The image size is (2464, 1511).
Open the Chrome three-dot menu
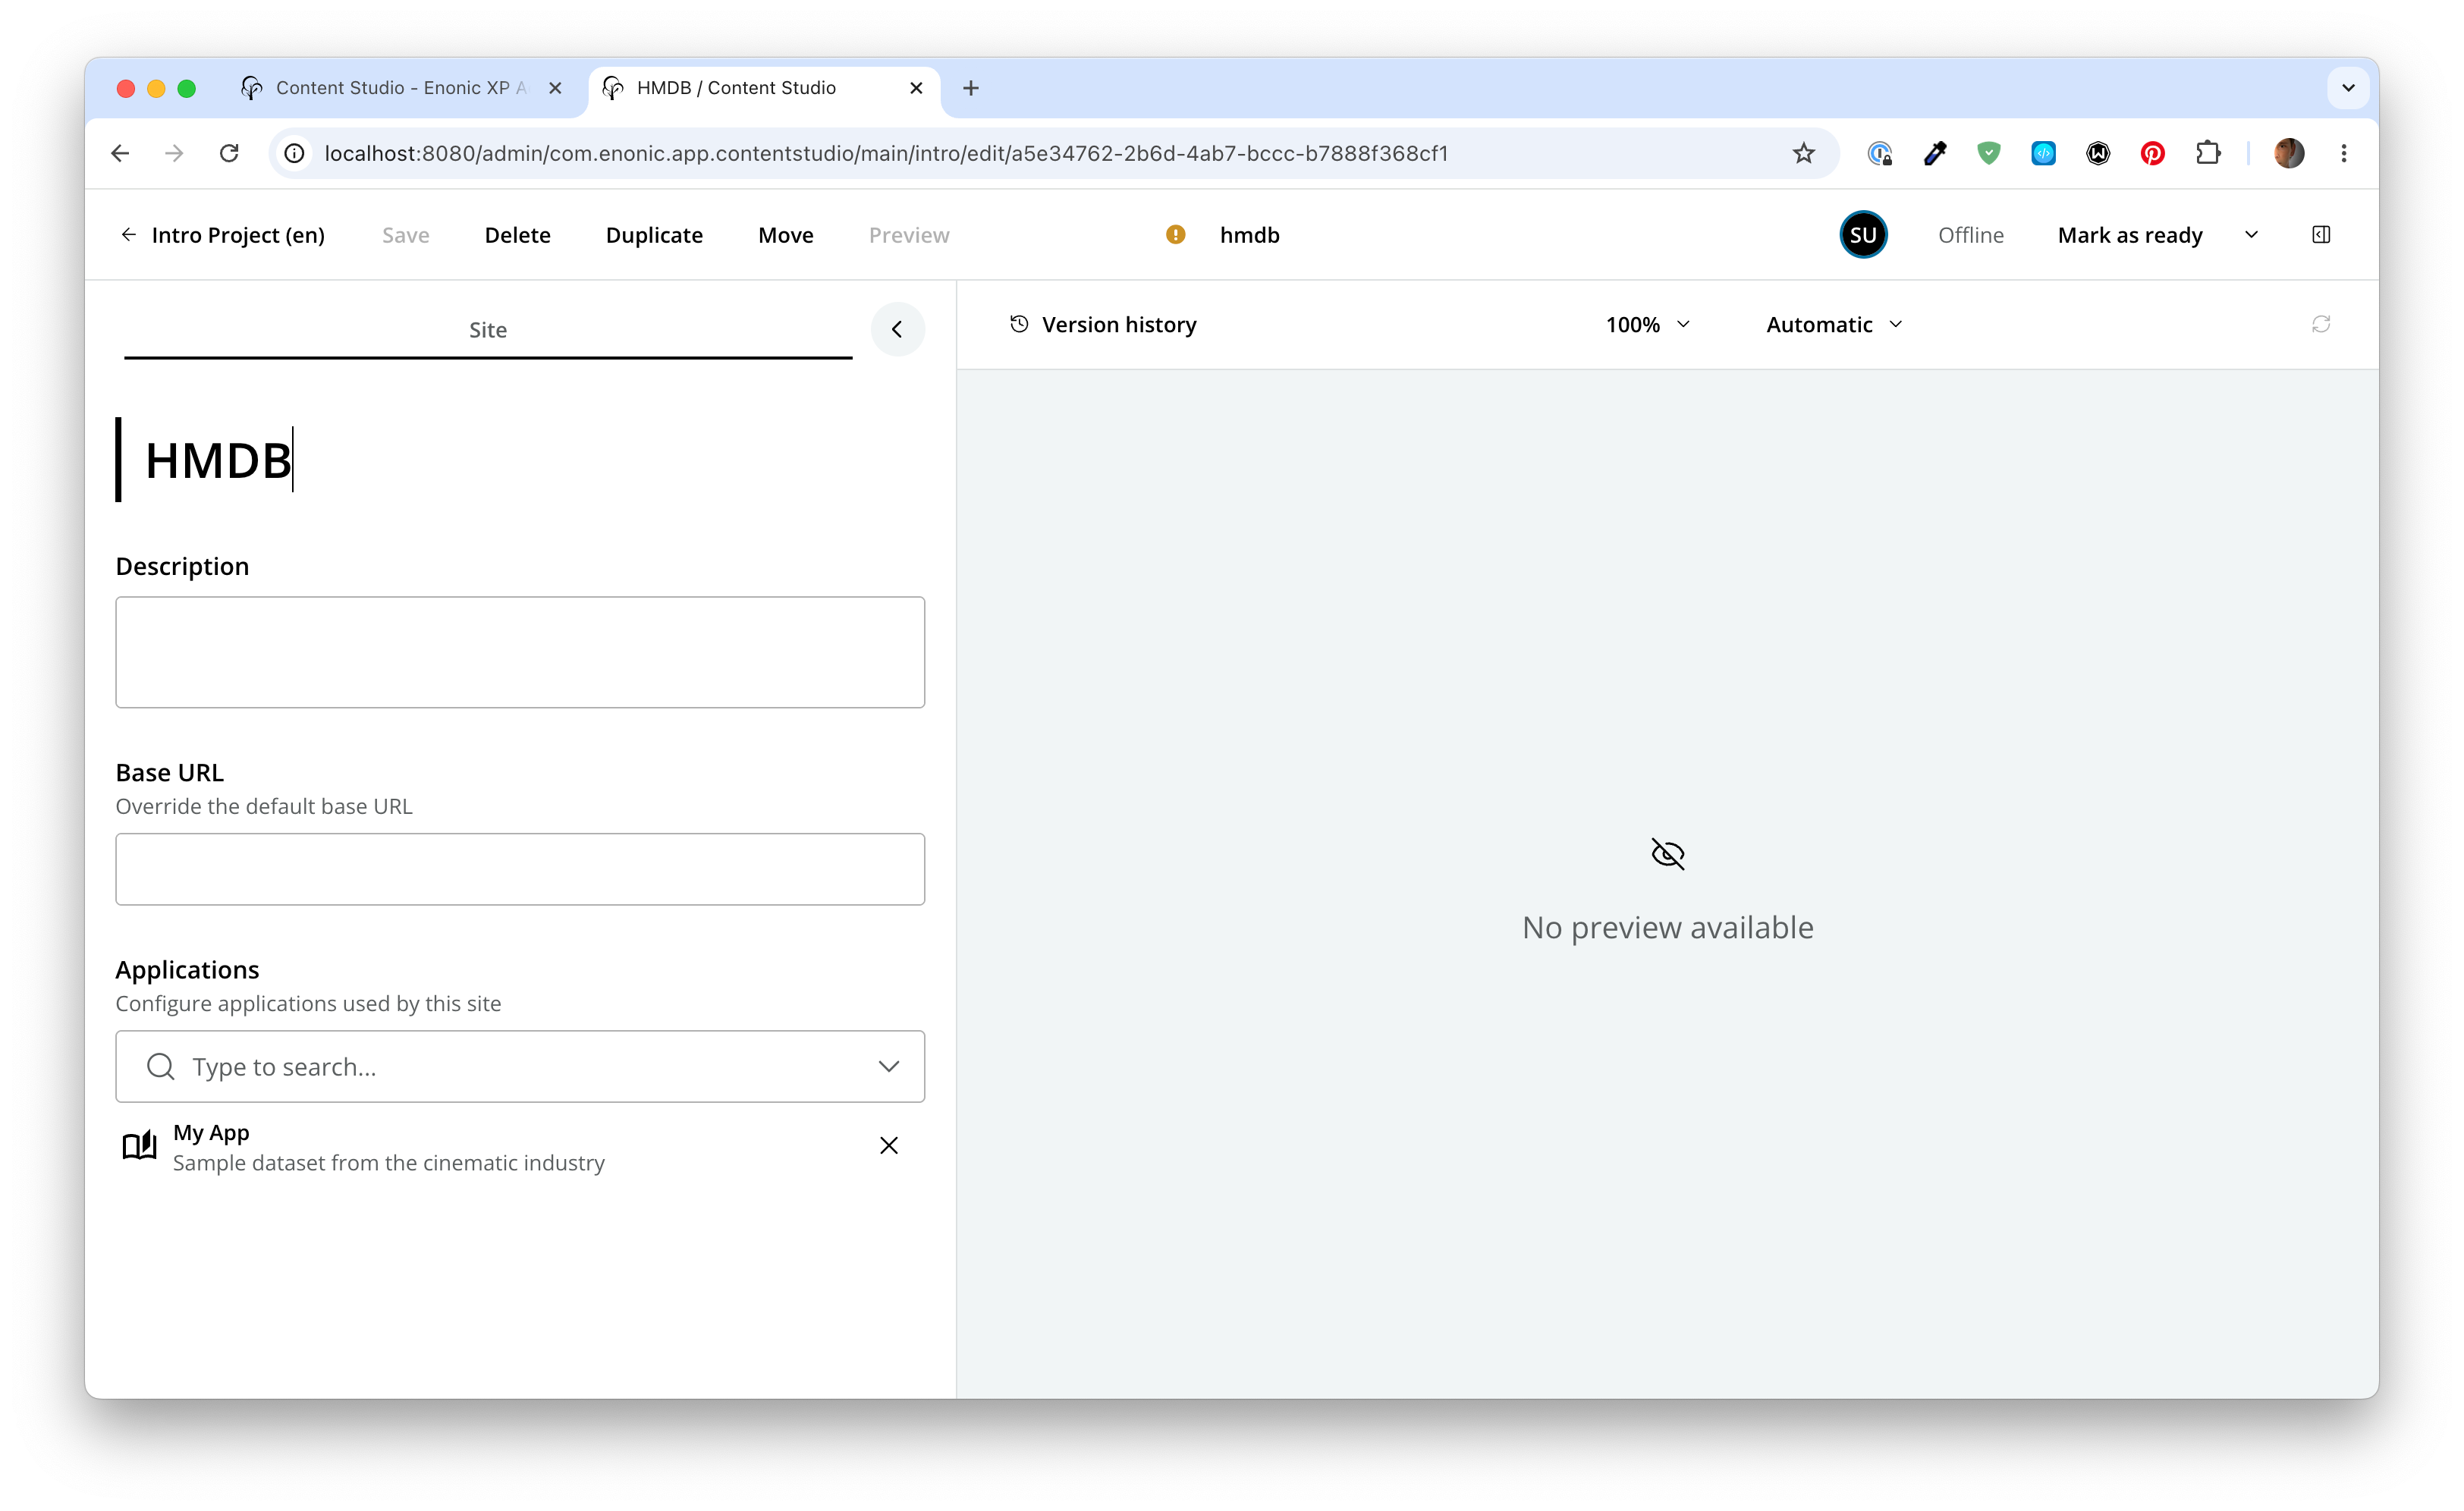pyautogui.click(x=2343, y=153)
